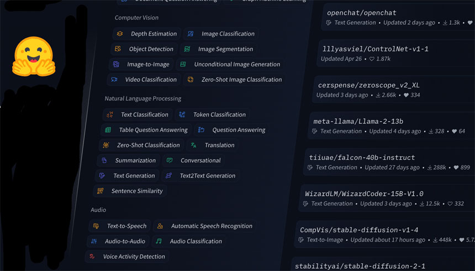Click the Zero-Shot Image Classification icon
475x271 pixels.
pyautogui.click(x=190, y=80)
